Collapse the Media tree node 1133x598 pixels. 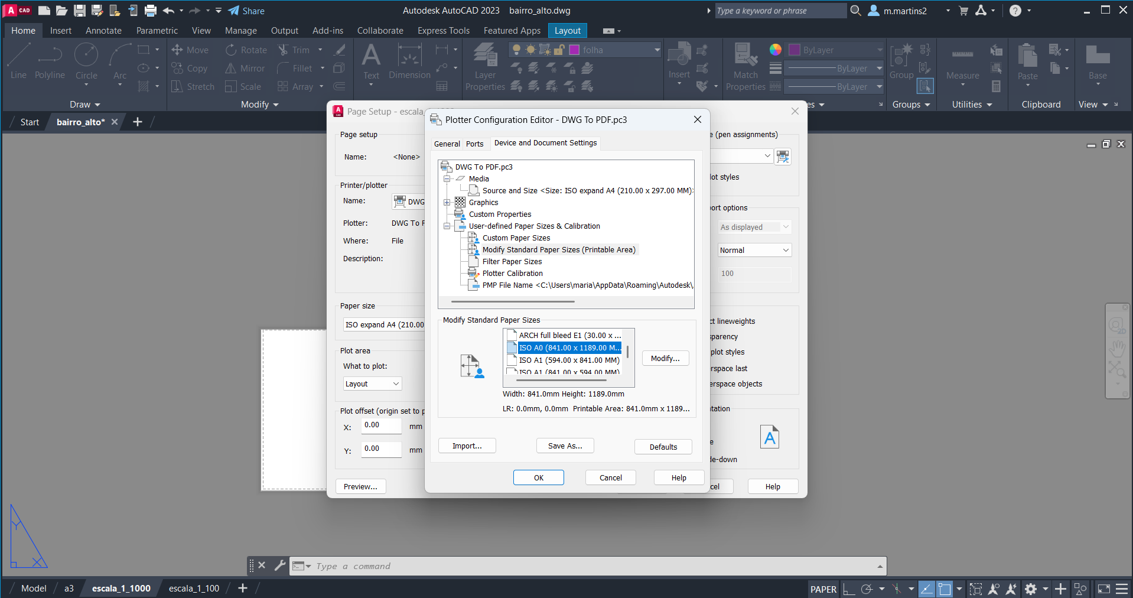(447, 178)
